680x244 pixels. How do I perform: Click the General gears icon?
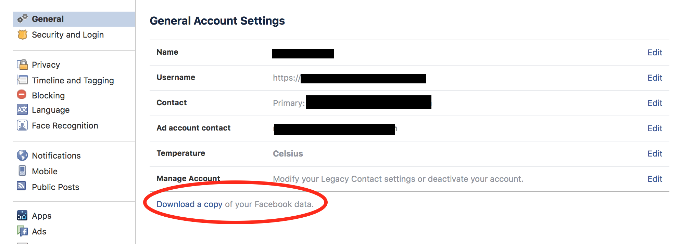(x=23, y=18)
